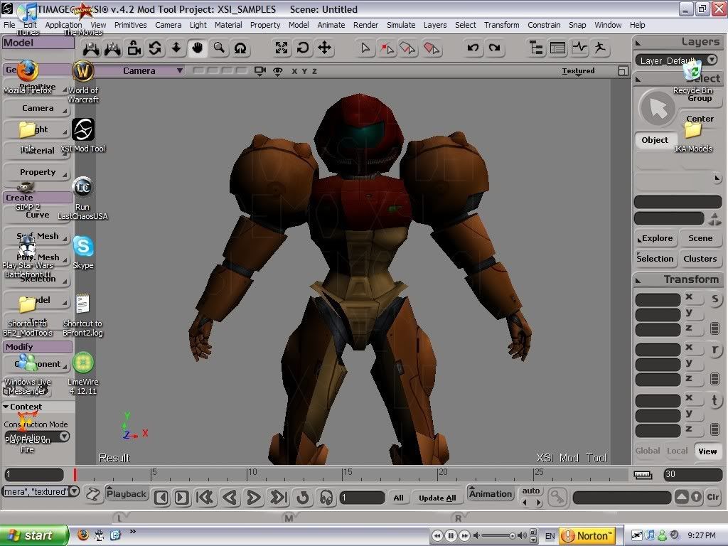Open the Explorer tree view icon
The height and width of the screenshot is (546, 728).
(x=536, y=48)
